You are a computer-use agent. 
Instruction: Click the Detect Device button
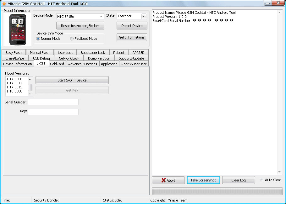point(132,26)
